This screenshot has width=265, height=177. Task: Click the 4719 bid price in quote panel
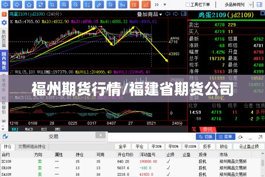click(x=220, y=32)
